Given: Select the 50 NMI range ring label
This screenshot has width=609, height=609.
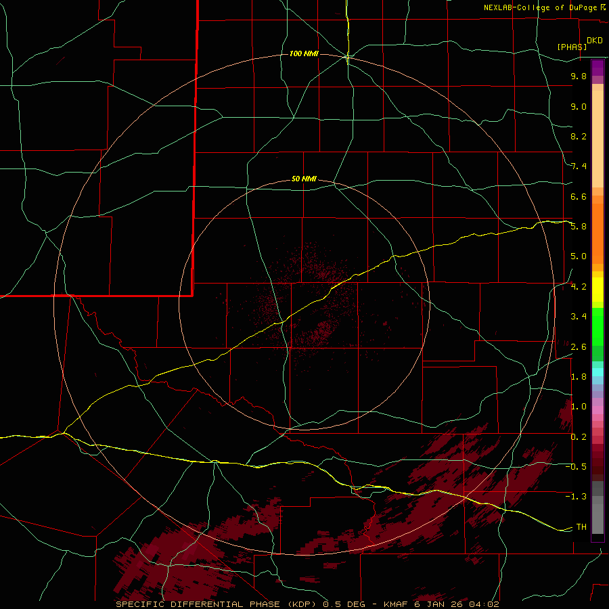Looking at the screenshot, I should (x=304, y=179).
